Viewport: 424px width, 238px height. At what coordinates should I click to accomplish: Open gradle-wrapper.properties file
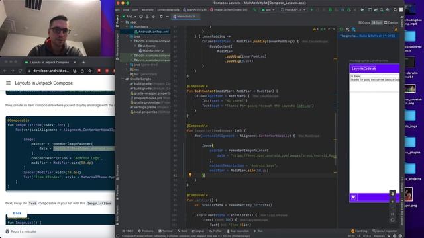click(150, 93)
